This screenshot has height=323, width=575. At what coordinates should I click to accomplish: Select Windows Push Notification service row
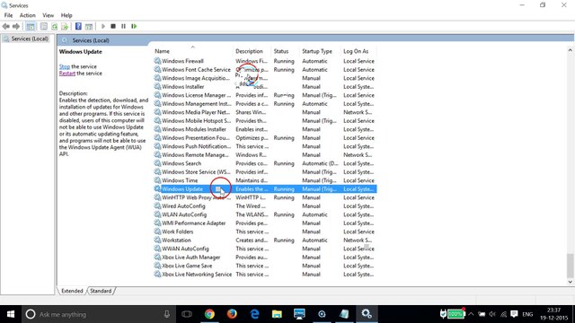pos(265,146)
